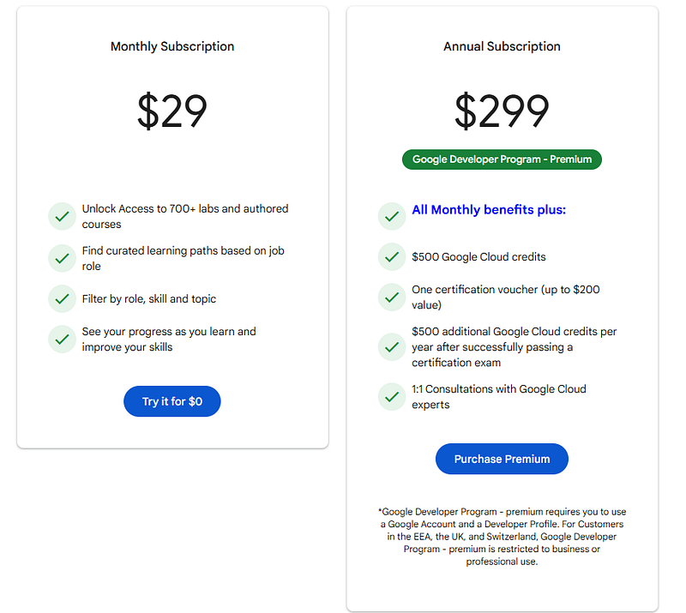Select the checkmark for filter by role benefit
686x613 pixels.
(61, 299)
